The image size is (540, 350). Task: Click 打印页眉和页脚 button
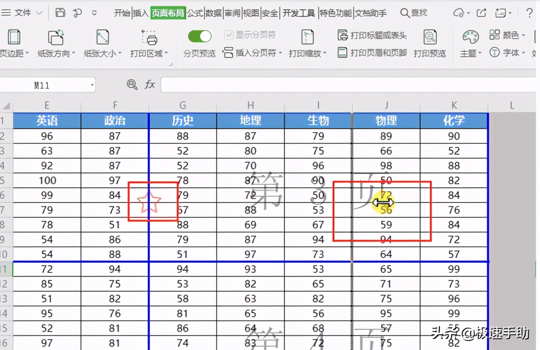373,53
